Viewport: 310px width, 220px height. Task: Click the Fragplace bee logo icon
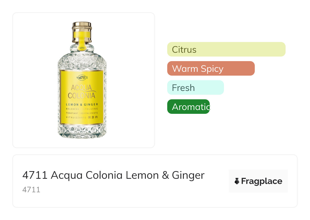coord(237,181)
